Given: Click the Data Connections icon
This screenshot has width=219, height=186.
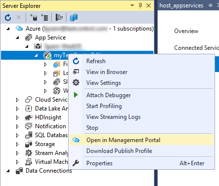Looking at the screenshot, I should tap(19, 171).
